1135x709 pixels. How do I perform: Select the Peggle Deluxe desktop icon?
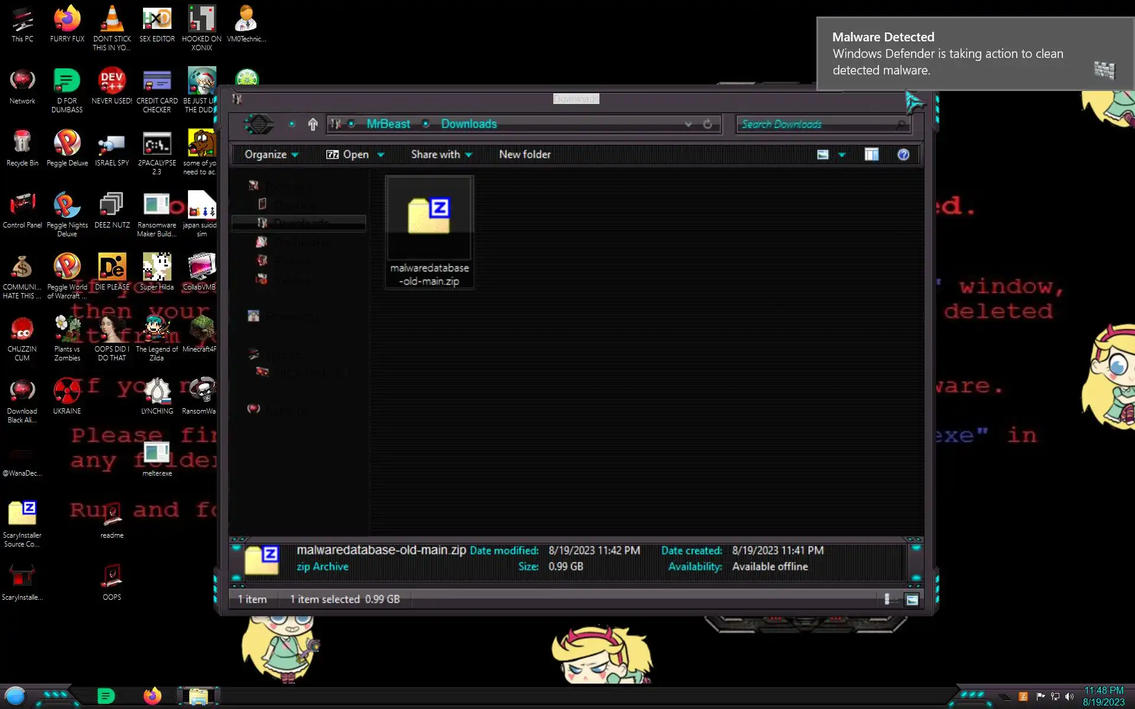[67, 149]
